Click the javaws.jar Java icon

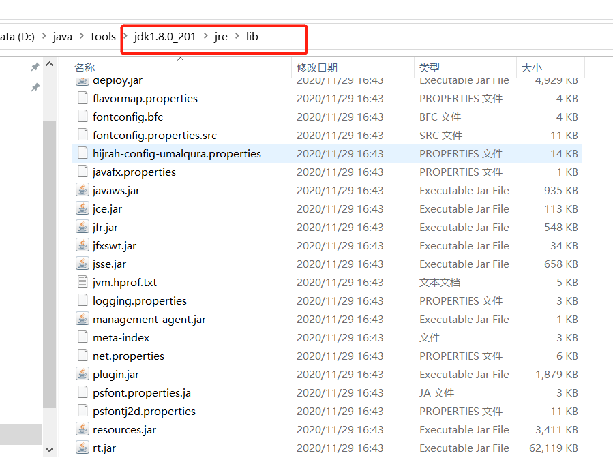click(x=82, y=190)
